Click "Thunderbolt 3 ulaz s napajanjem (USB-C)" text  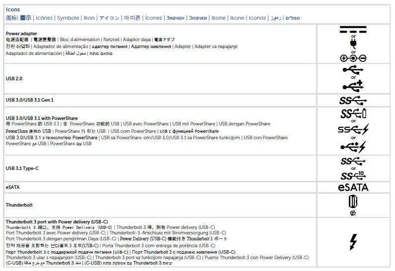pyautogui.click(x=49, y=258)
